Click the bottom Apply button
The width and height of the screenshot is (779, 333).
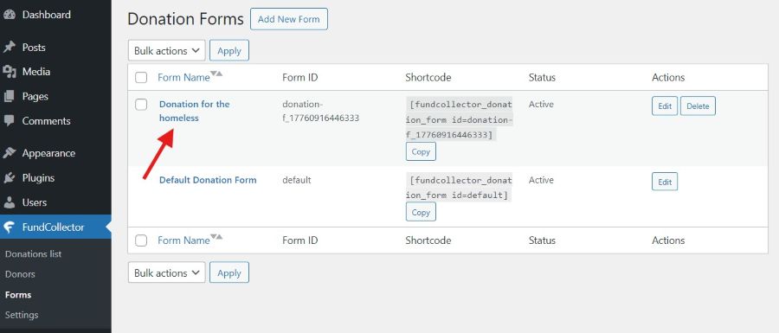pyautogui.click(x=229, y=273)
